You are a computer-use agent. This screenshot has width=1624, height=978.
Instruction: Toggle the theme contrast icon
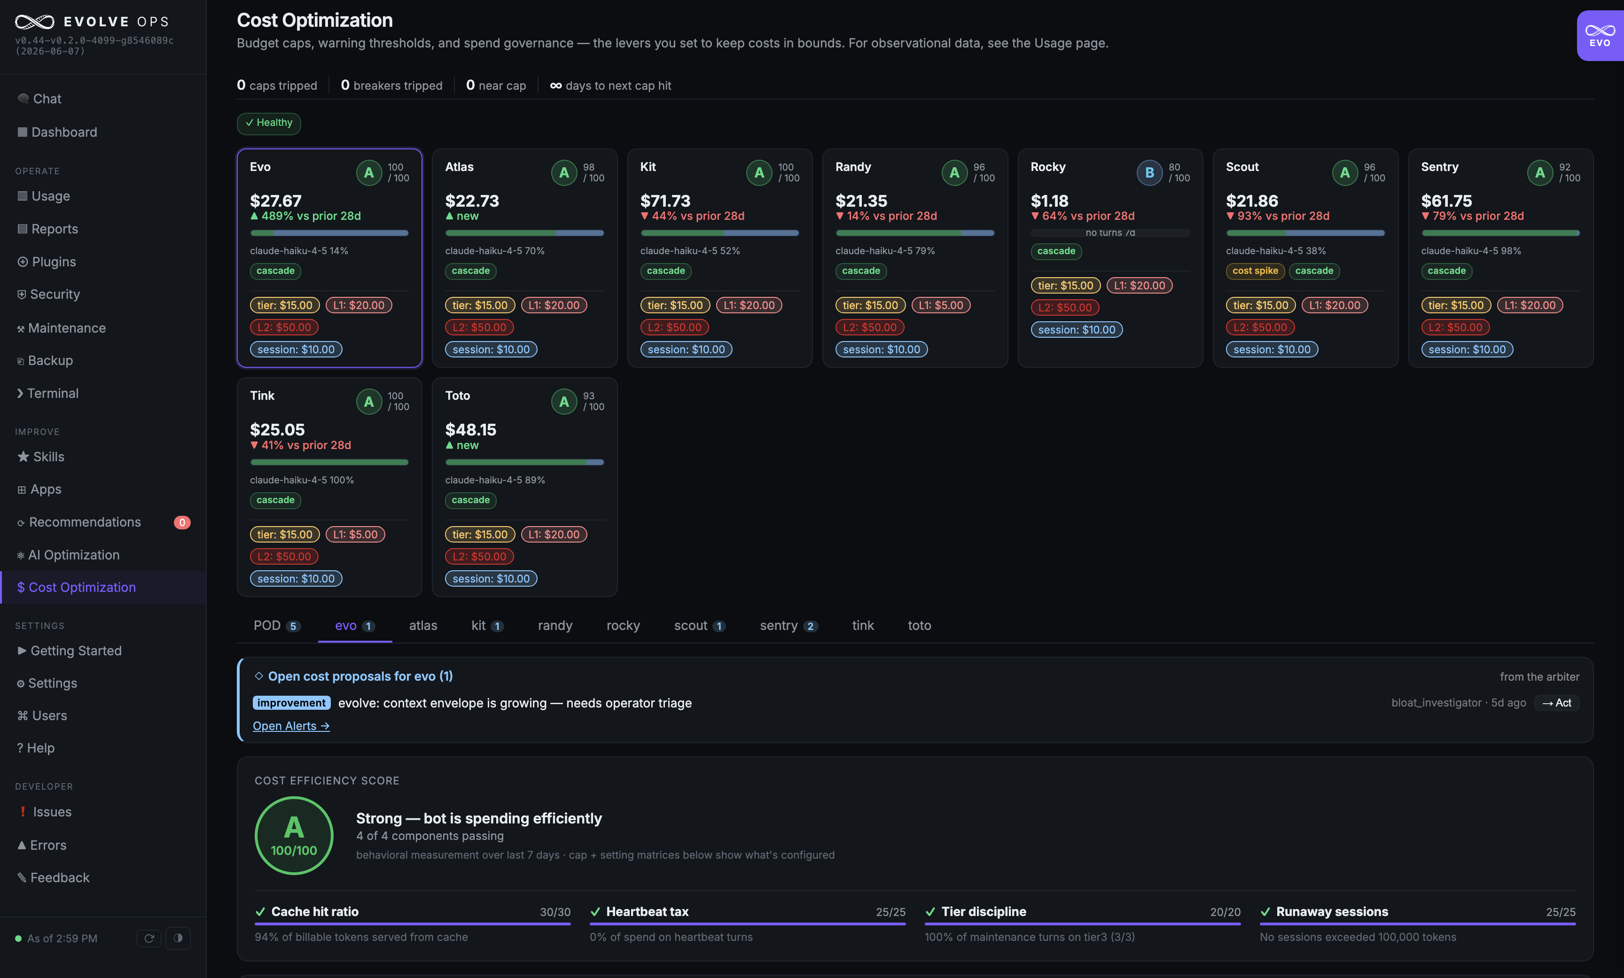(178, 939)
